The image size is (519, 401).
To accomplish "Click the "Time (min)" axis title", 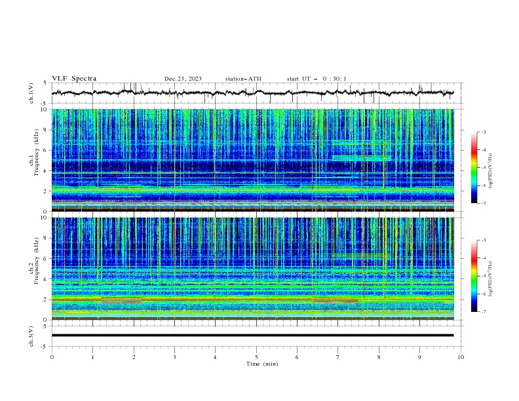I will (262, 364).
